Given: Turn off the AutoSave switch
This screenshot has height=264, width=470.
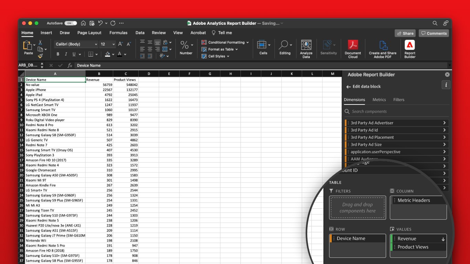Looking at the screenshot, I should 71,23.
